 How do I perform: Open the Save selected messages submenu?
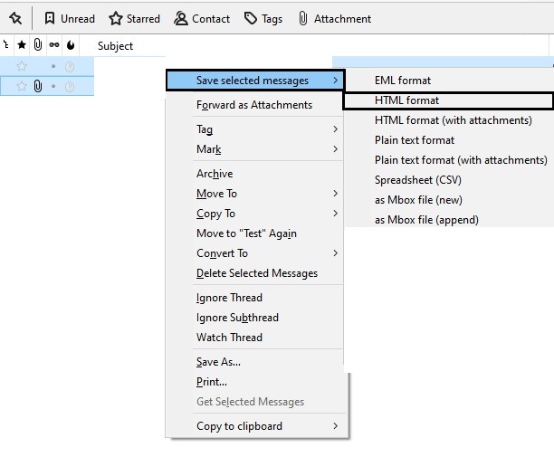(254, 81)
